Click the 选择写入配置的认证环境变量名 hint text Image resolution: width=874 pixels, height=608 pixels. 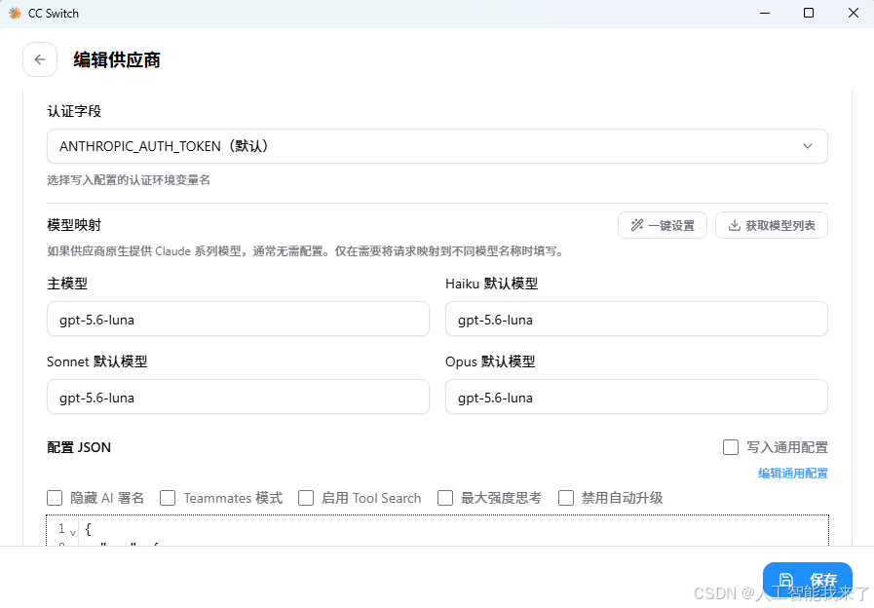(129, 180)
